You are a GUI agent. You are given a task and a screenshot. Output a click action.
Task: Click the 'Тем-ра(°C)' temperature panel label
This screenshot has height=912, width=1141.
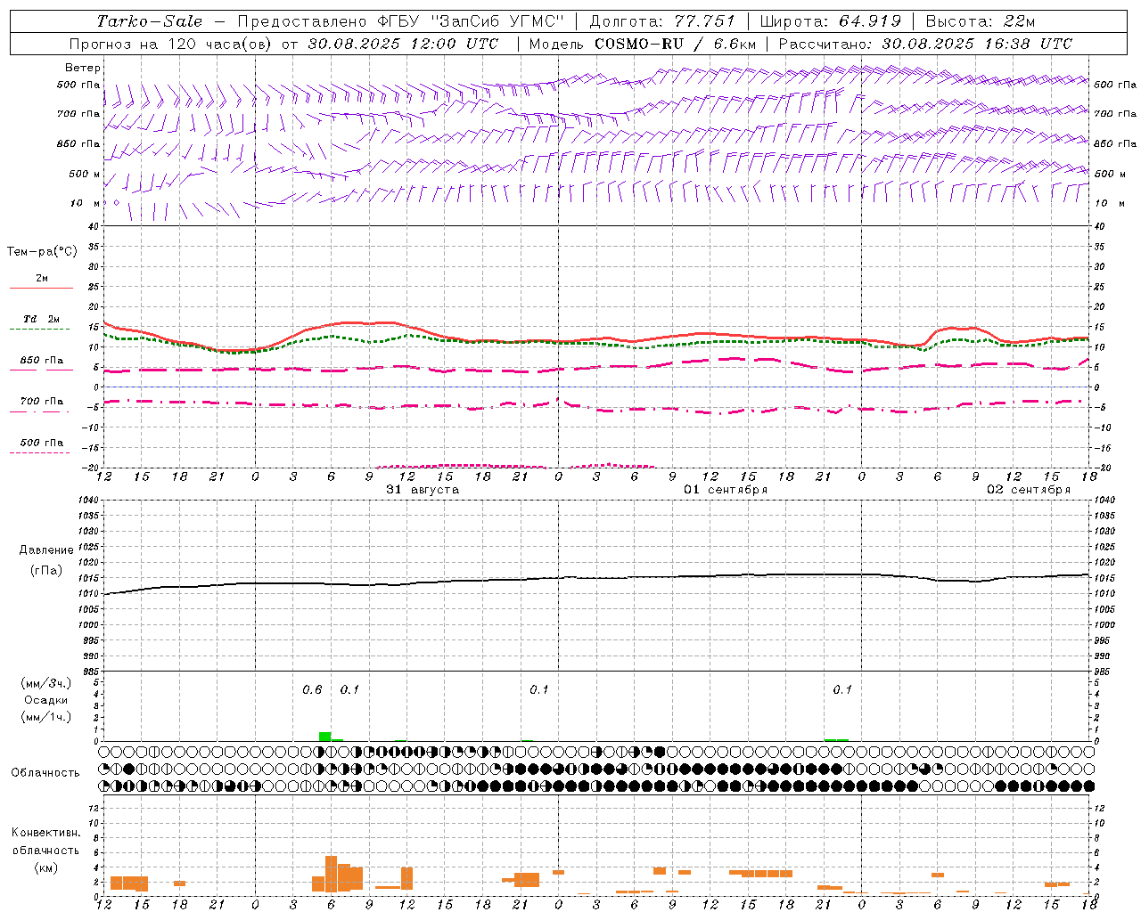tap(42, 252)
